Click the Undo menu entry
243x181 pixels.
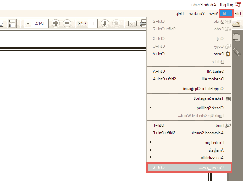click(189, 21)
